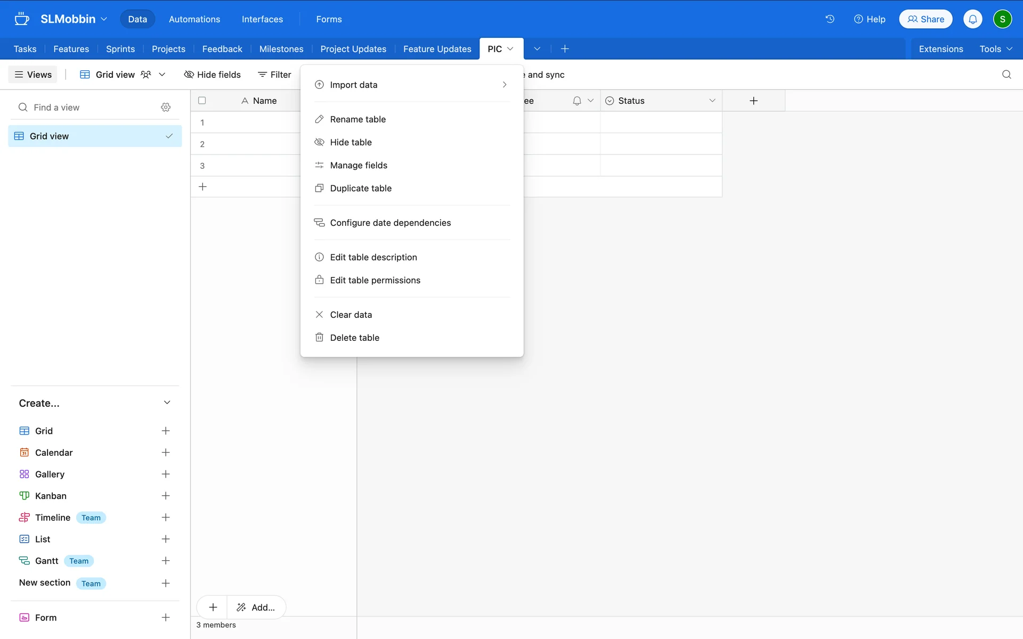
Task: Add new table plus icon
Action: [565, 49]
